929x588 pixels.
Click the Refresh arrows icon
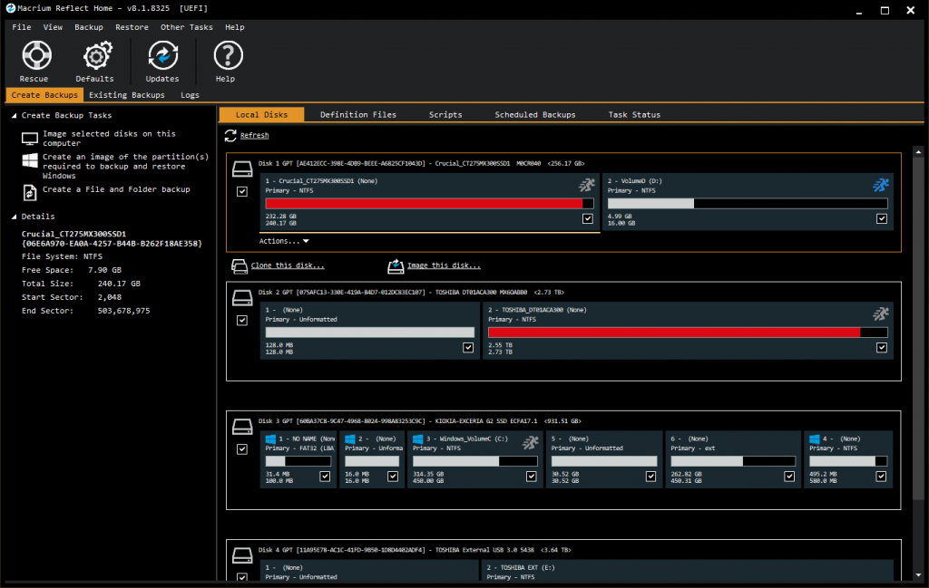coord(230,136)
